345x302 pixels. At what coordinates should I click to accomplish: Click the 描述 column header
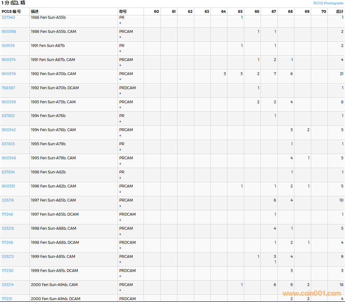[x=35, y=12]
